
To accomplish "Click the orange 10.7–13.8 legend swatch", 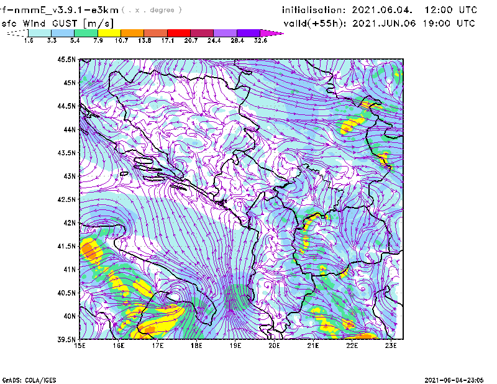I will 132,33.
